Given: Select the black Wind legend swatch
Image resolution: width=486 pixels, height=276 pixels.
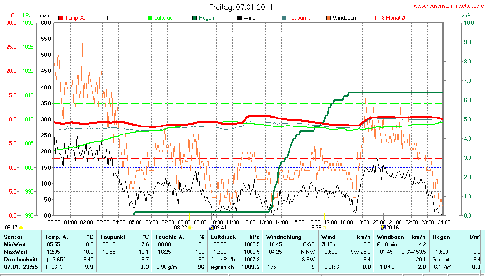Looking at the screenshot, I should (x=239, y=18).
